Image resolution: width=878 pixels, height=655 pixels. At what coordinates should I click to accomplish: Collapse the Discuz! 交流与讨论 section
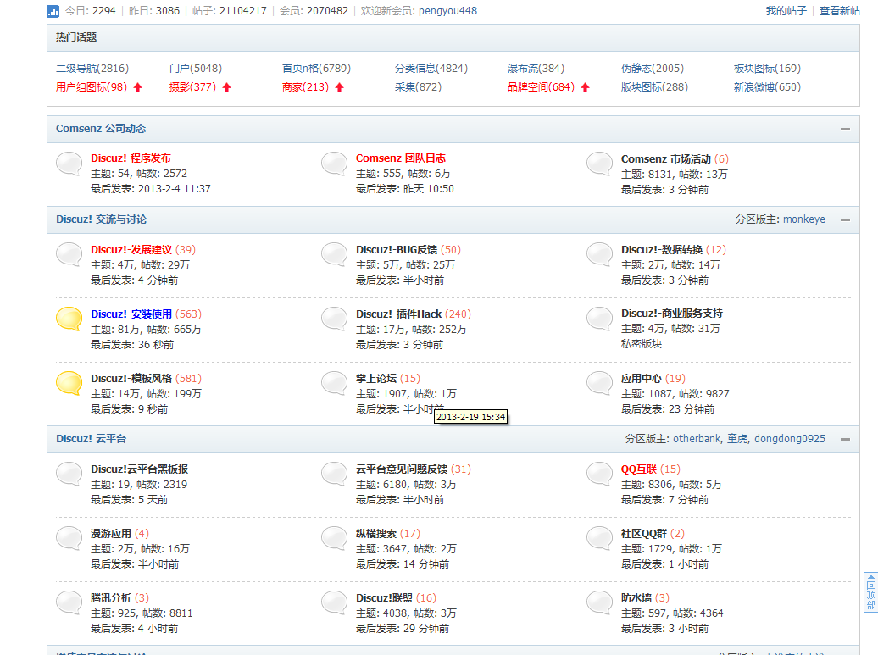(845, 220)
